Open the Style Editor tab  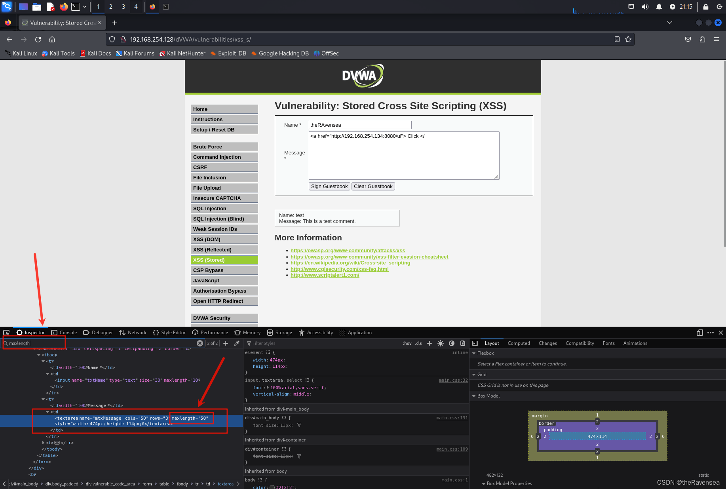(x=169, y=333)
